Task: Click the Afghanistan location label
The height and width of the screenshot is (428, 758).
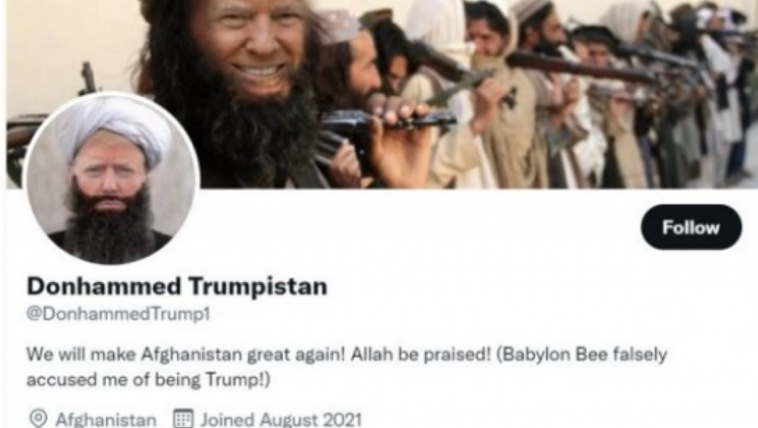Action: click(106, 419)
